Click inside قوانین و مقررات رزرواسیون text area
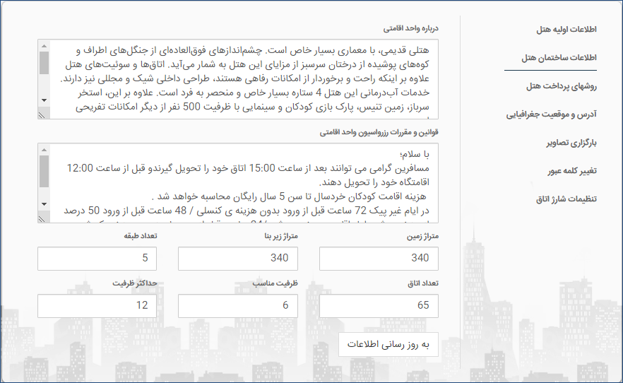 click(x=238, y=183)
